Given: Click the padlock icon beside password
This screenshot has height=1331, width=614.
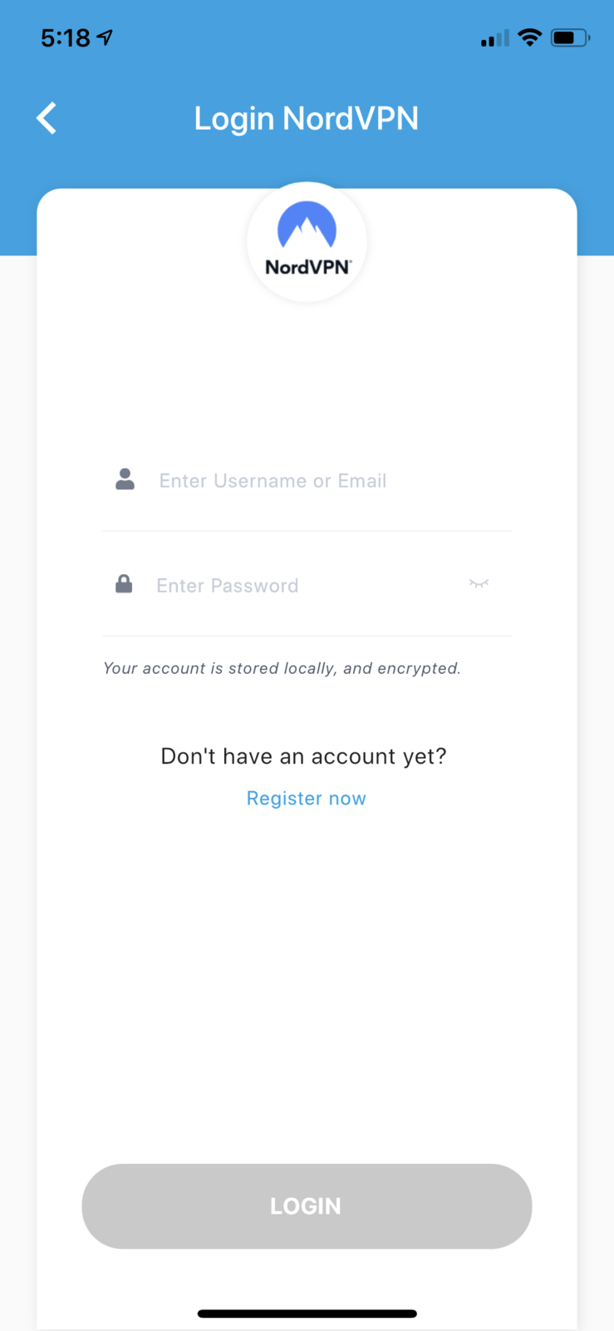Looking at the screenshot, I should click(124, 584).
